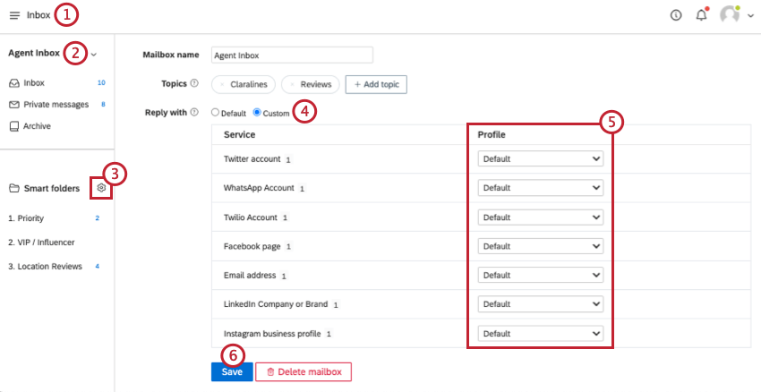Open the Private messages folder
The width and height of the screenshot is (761, 392).
click(x=57, y=105)
